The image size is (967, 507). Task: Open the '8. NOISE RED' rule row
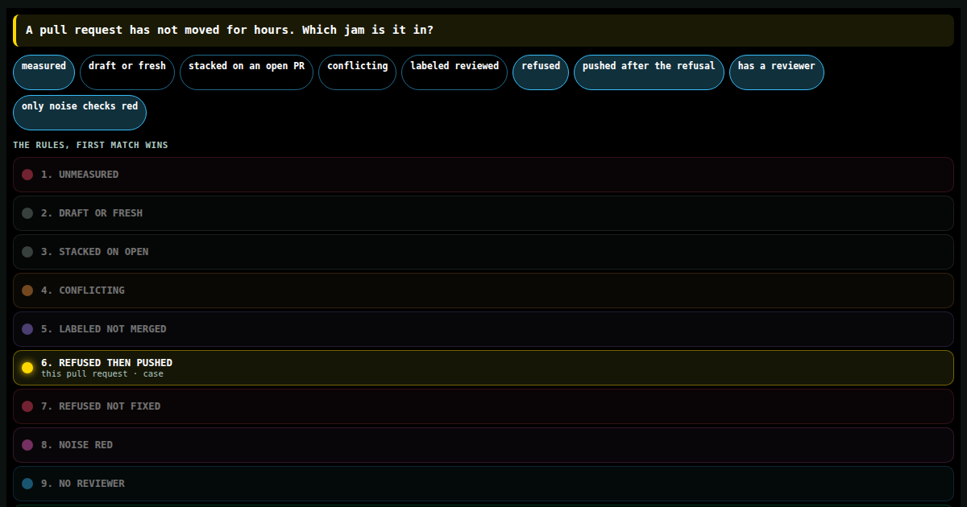coord(483,445)
